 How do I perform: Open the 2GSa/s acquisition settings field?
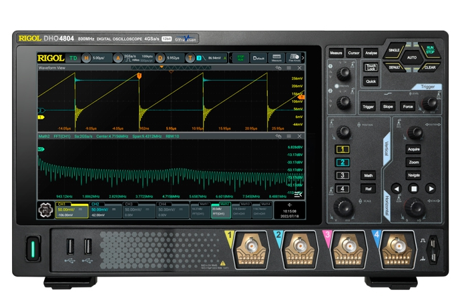pyautogui.click(x=139, y=58)
